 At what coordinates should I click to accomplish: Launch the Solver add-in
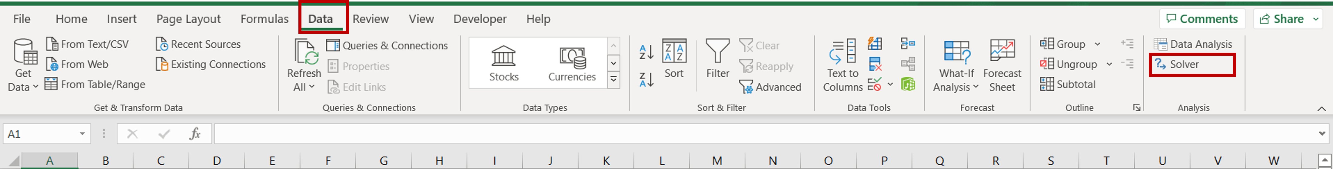pyautogui.click(x=1184, y=64)
